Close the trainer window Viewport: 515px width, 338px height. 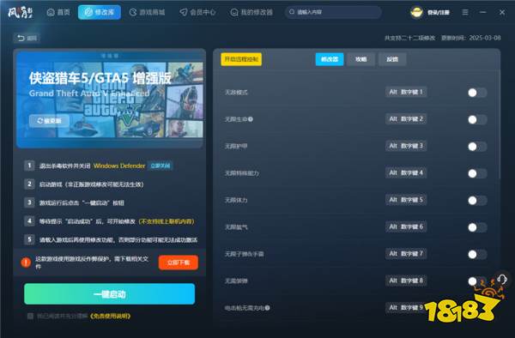[x=502, y=12]
